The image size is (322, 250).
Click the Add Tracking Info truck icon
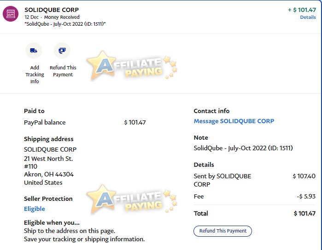(34, 51)
